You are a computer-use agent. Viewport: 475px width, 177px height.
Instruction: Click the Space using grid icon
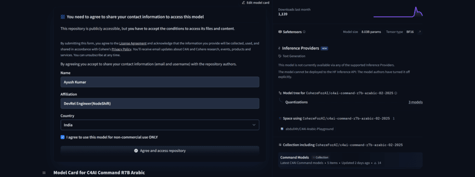(x=280, y=118)
